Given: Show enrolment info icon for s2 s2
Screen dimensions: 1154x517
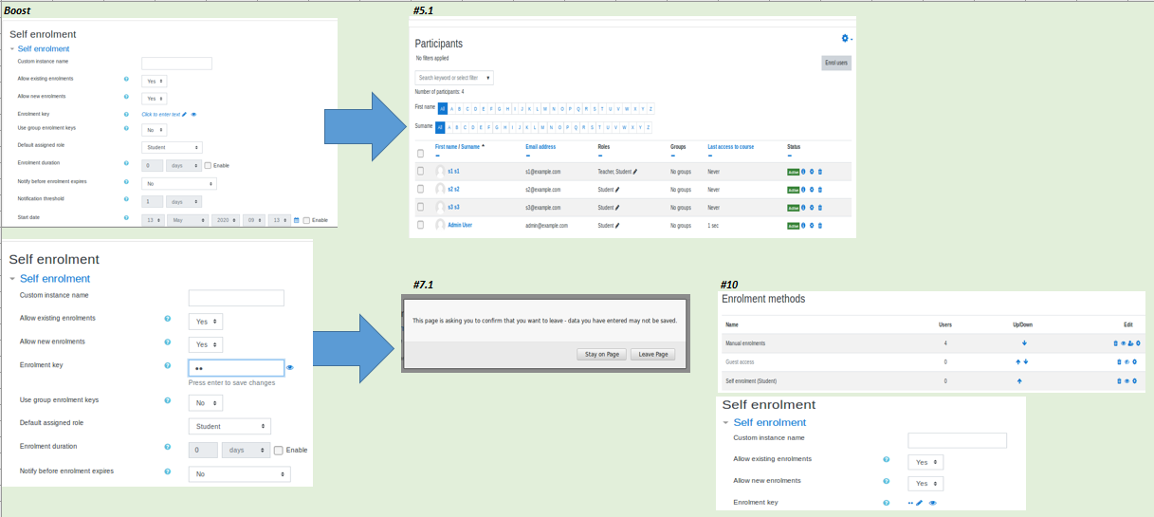Looking at the screenshot, I should coord(803,190).
